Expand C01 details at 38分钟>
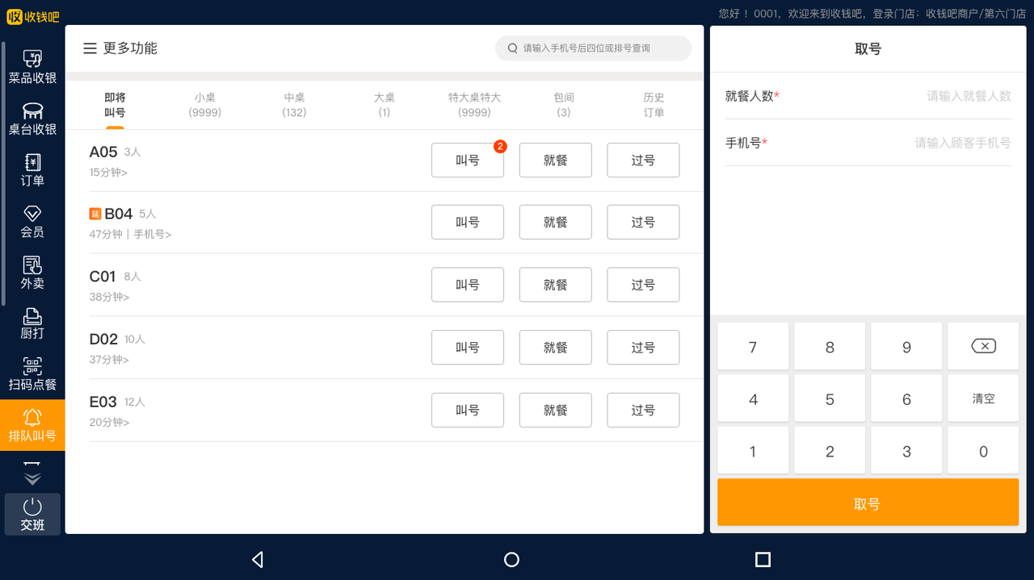 click(x=109, y=297)
